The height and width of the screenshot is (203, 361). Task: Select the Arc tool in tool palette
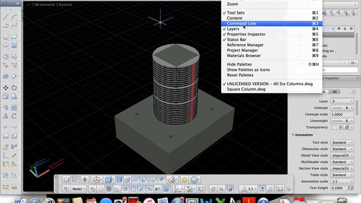14,17
